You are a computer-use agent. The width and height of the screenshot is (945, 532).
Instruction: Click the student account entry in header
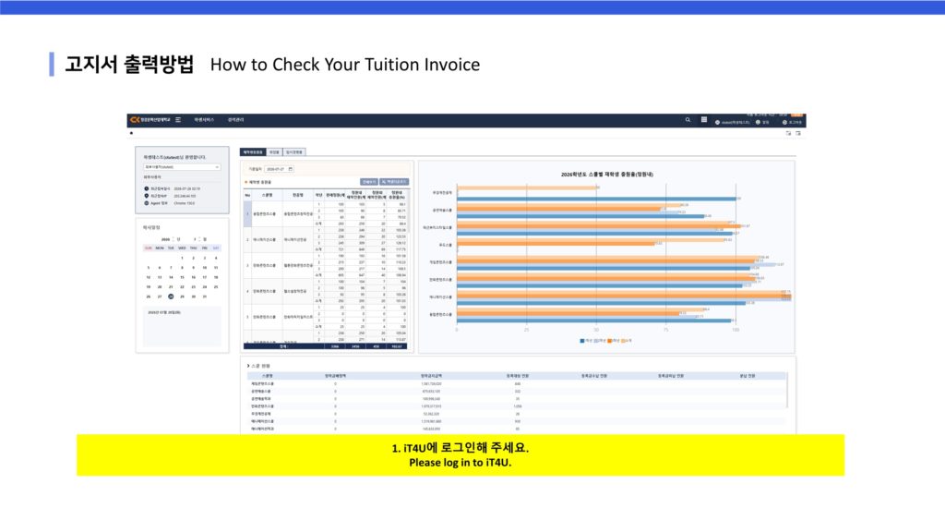coord(732,123)
